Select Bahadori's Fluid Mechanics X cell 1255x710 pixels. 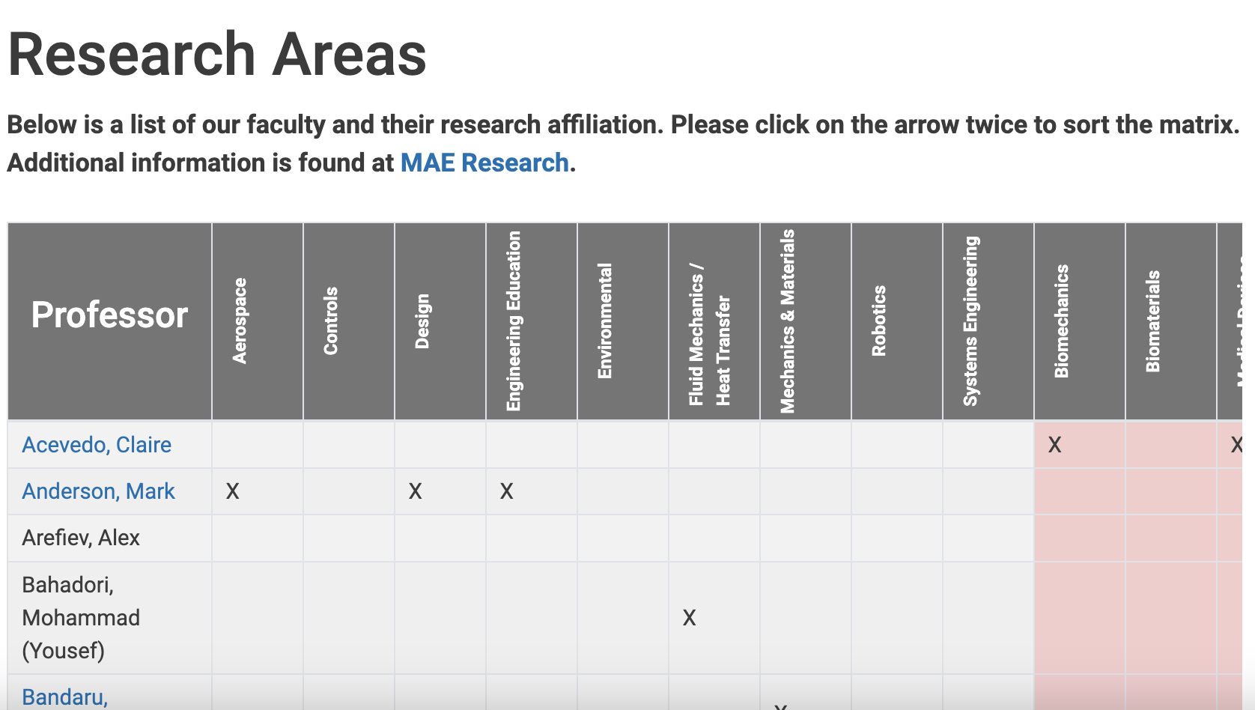(x=714, y=618)
